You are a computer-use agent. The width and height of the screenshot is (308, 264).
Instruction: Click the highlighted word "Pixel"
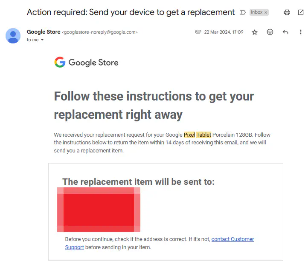click(189, 135)
